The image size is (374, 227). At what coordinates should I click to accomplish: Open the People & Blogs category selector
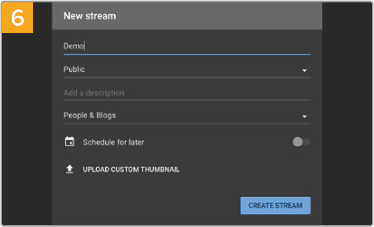point(187,116)
